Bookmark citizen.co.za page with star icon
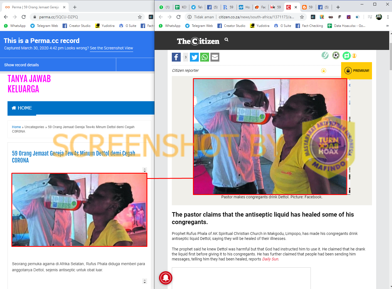 point(302,17)
